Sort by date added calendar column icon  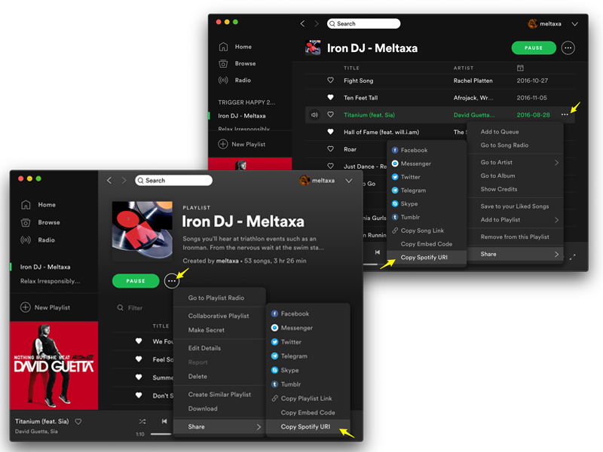pos(520,68)
